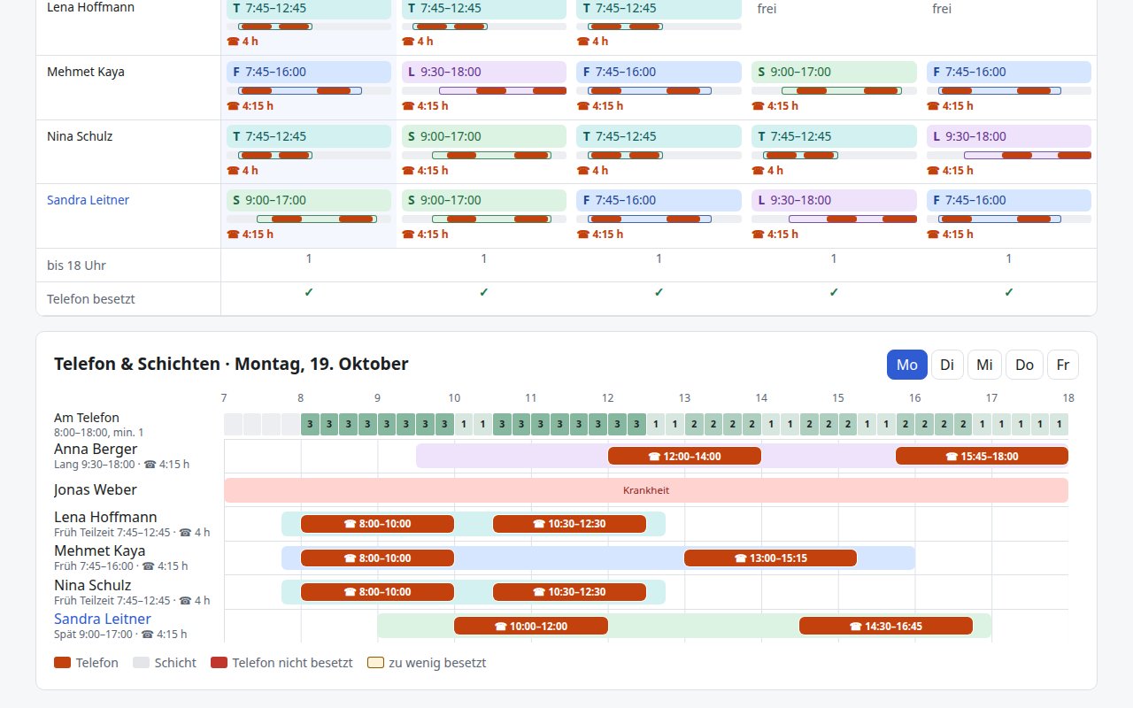The width and height of the screenshot is (1133, 708).
Task: Open the Do day tab
Action: click(1024, 365)
